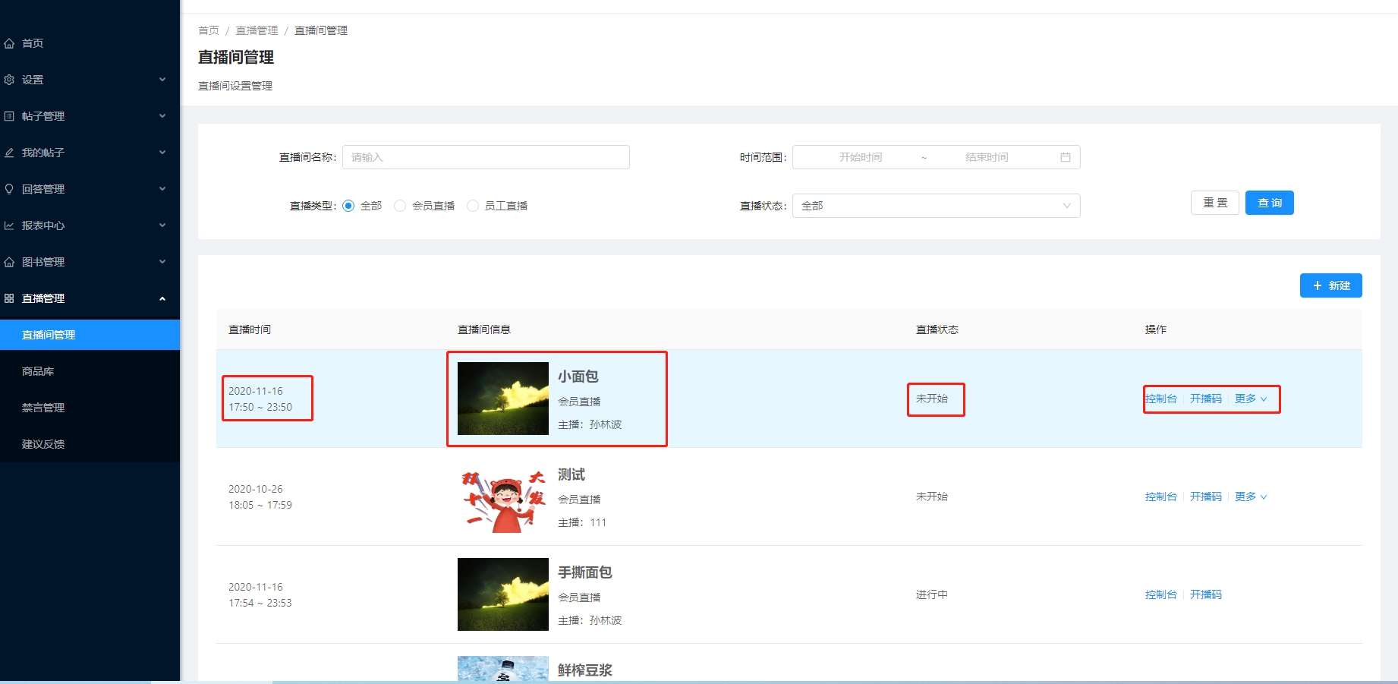Focus the 直播间名称 input field
The height and width of the screenshot is (684, 1398).
pos(486,157)
